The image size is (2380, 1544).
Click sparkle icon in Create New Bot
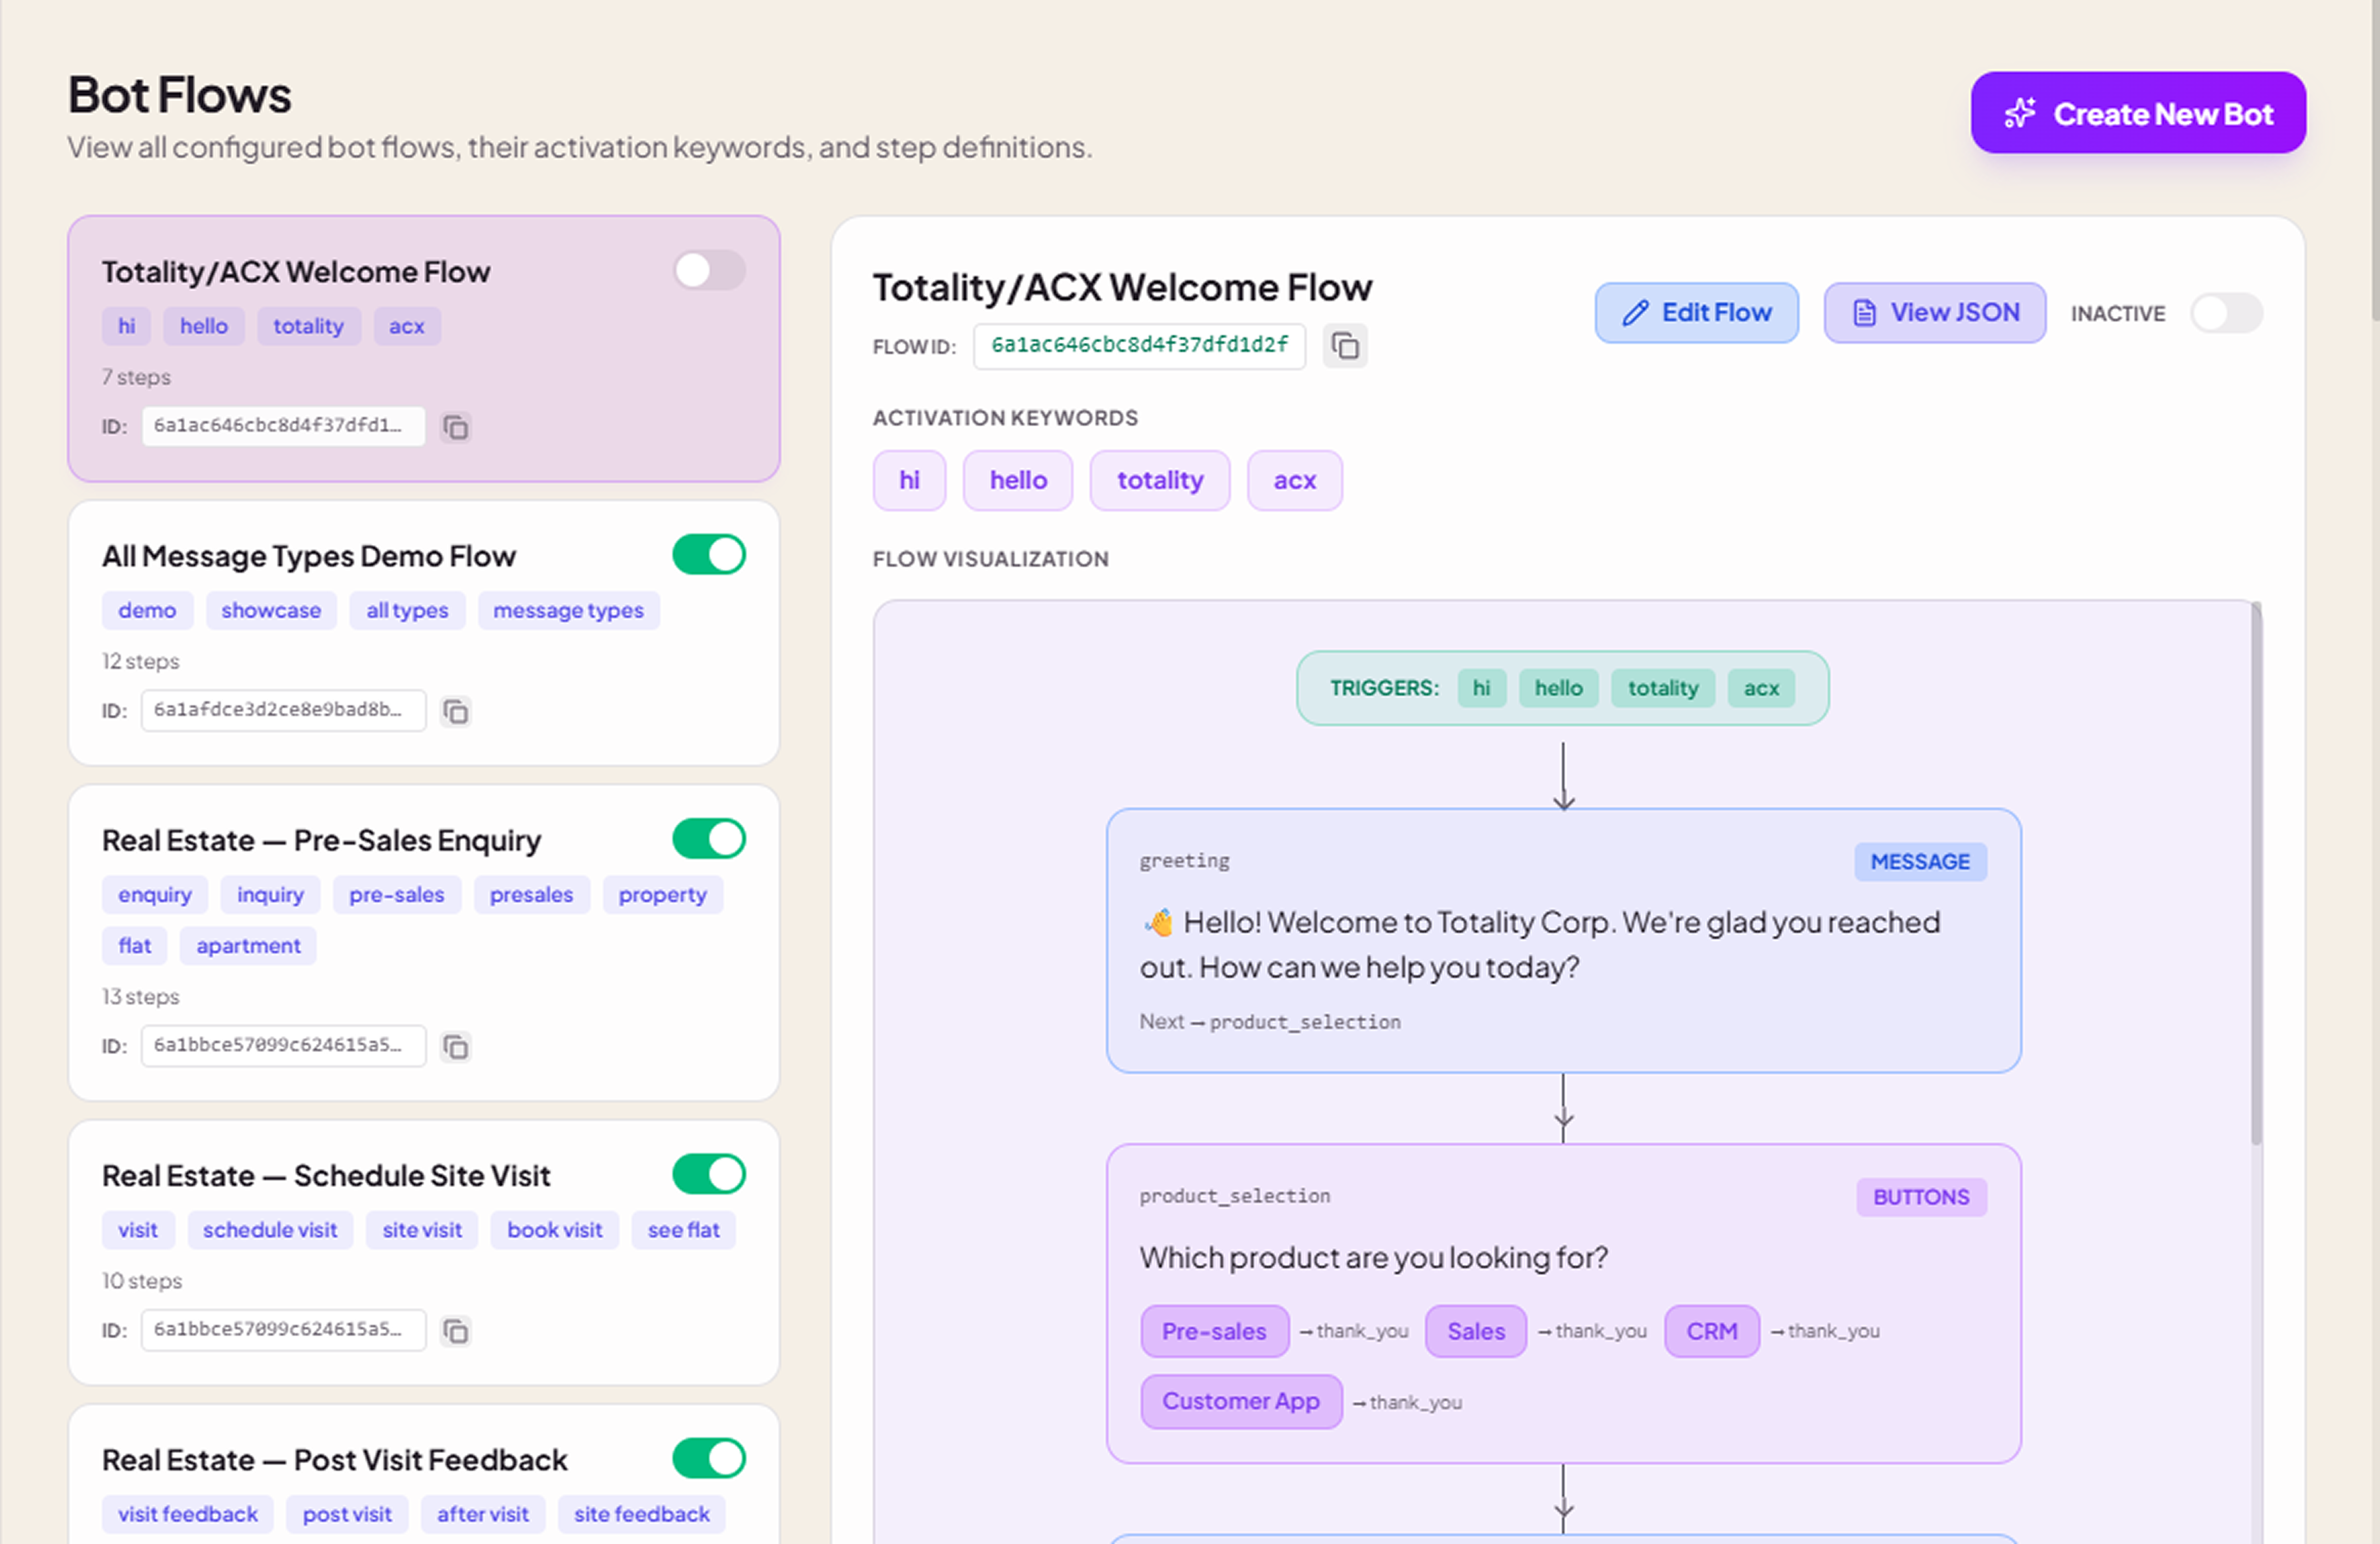(2019, 113)
